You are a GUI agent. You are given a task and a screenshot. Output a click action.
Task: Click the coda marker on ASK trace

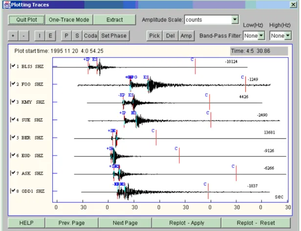(236, 173)
